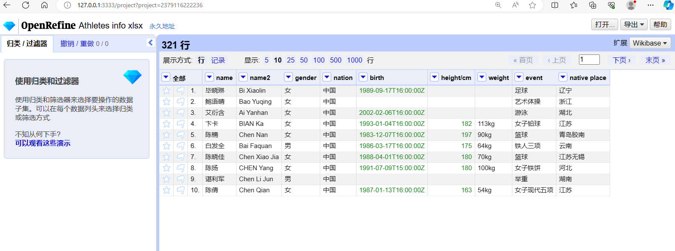Star row 6 for Bai Faquan
675x251 pixels.
167,146
